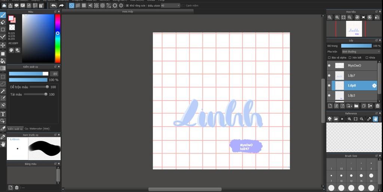Image resolution: width=383 pixels, height=192 pixels.
Task: Click the foreground color swatch
Action: (11, 18)
